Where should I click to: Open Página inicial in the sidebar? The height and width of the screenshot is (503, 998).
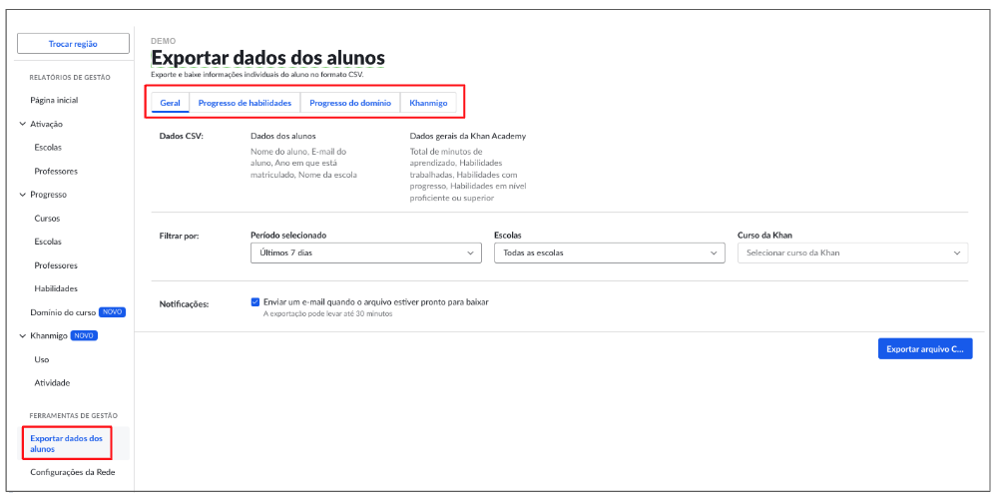pos(54,101)
